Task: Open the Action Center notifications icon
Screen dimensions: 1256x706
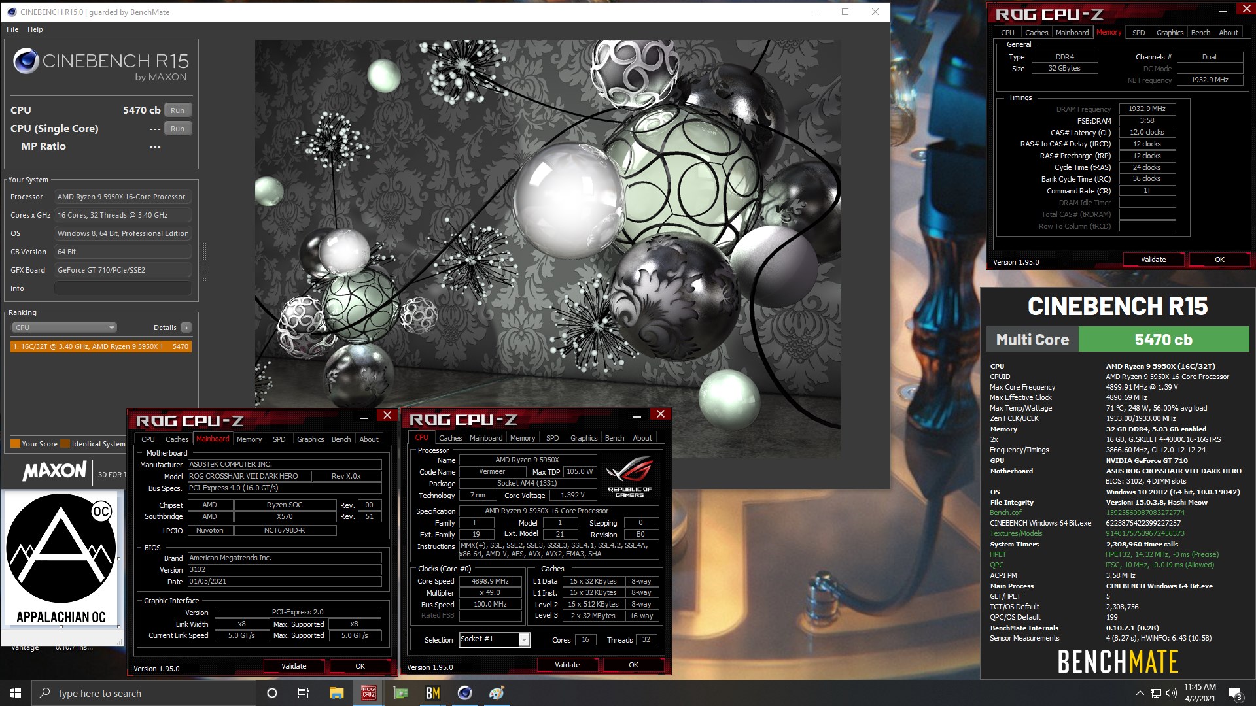Action: 1235,693
